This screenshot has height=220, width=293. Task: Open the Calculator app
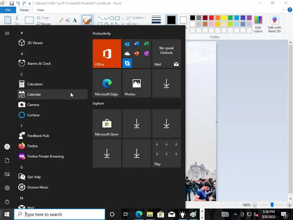tap(52, 84)
